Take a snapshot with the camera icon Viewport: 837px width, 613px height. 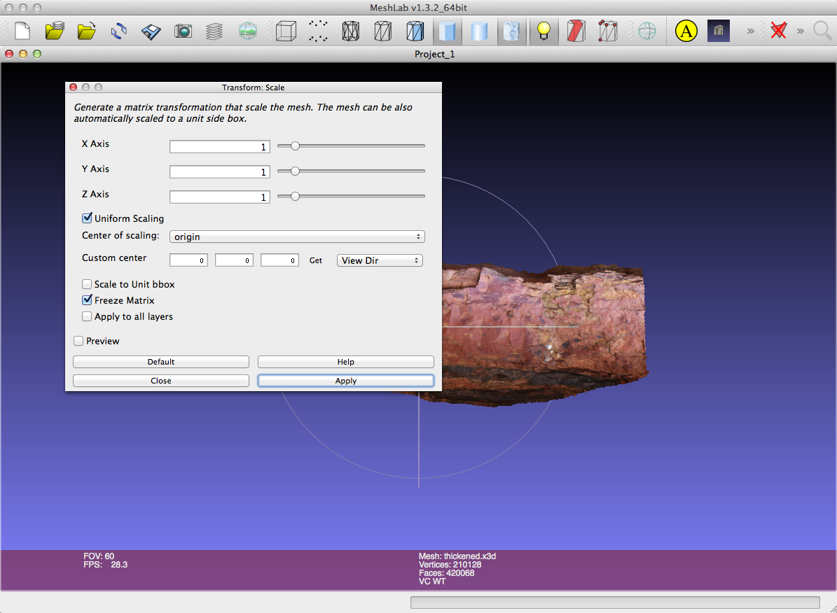pos(184,31)
